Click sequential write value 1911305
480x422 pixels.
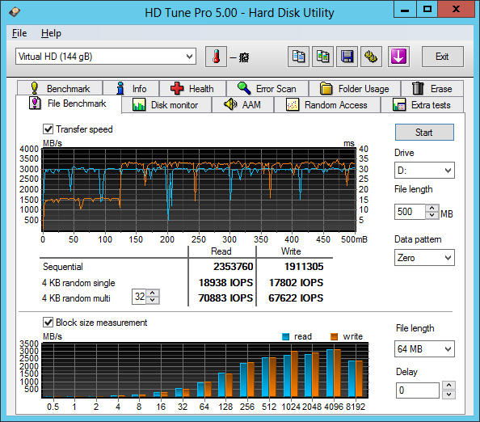tap(304, 267)
